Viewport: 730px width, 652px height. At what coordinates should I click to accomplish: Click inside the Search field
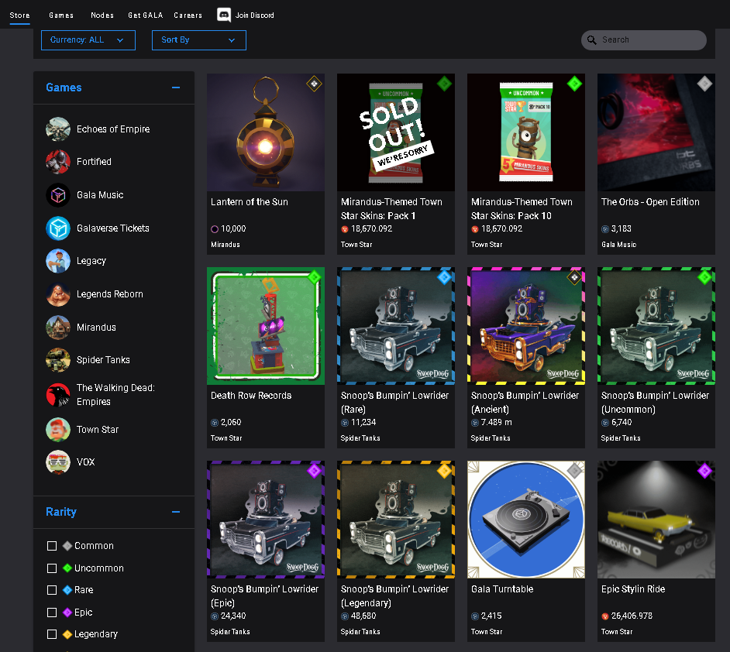pos(644,40)
